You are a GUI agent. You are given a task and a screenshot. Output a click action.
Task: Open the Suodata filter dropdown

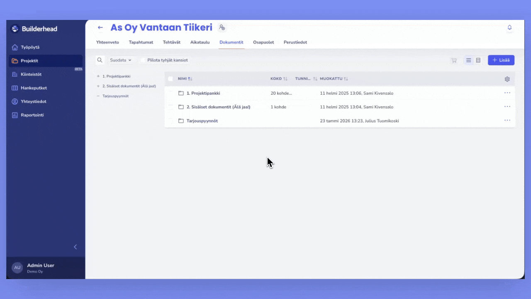pos(120,60)
